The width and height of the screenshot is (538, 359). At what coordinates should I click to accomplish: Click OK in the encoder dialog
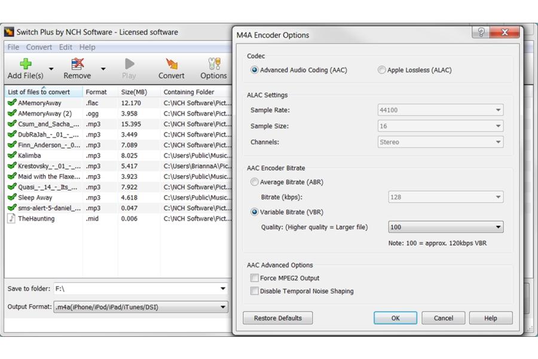395,318
